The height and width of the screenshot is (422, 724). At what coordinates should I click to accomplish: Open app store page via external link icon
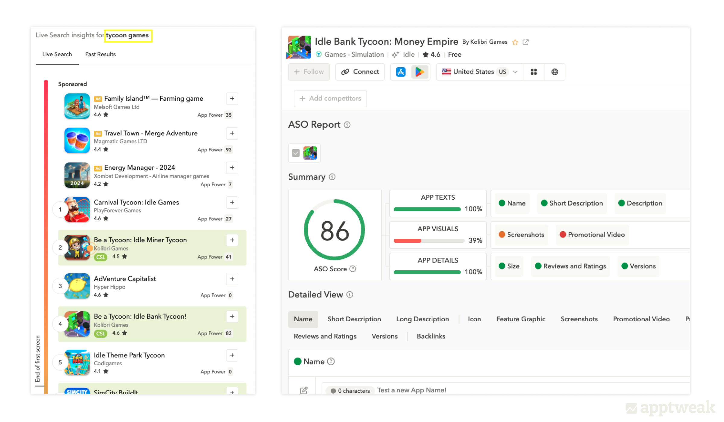(526, 42)
